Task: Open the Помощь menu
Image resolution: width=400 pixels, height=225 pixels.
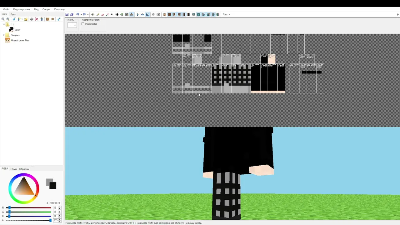Action: (x=59, y=9)
